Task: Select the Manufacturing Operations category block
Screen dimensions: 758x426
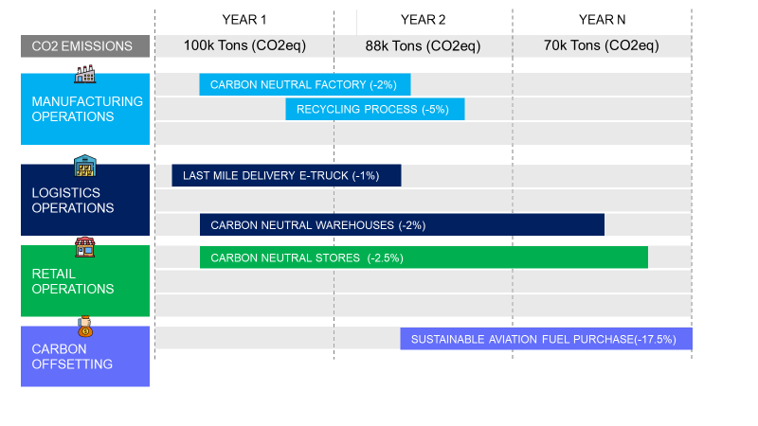Action: click(x=85, y=110)
